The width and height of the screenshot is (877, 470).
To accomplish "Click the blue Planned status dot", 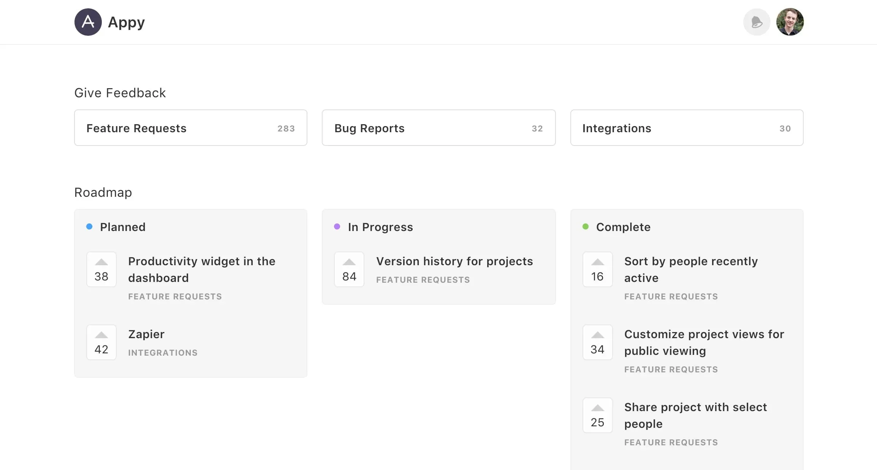I will [x=89, y=226].
